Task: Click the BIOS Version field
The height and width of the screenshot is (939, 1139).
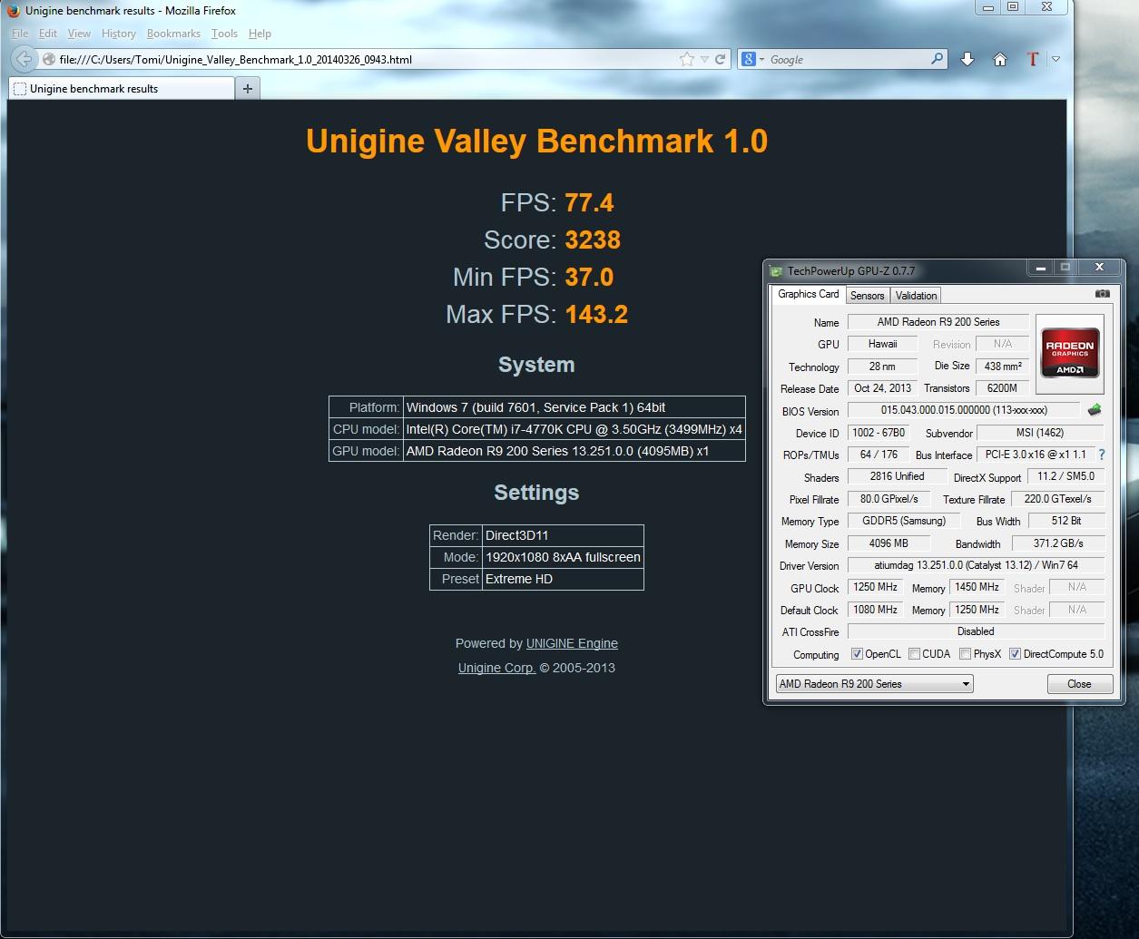Action: 964,410
